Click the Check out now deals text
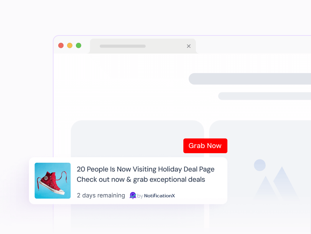 141,180
